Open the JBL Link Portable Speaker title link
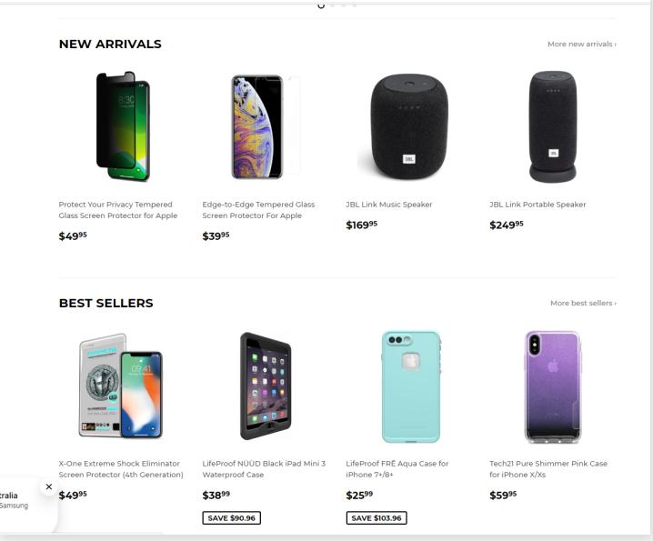 (537, 205)
